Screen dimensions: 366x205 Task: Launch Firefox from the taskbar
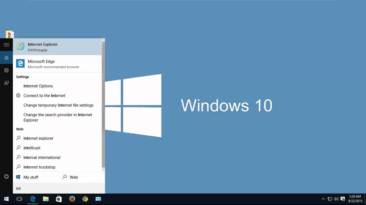(x=72, y=199)
